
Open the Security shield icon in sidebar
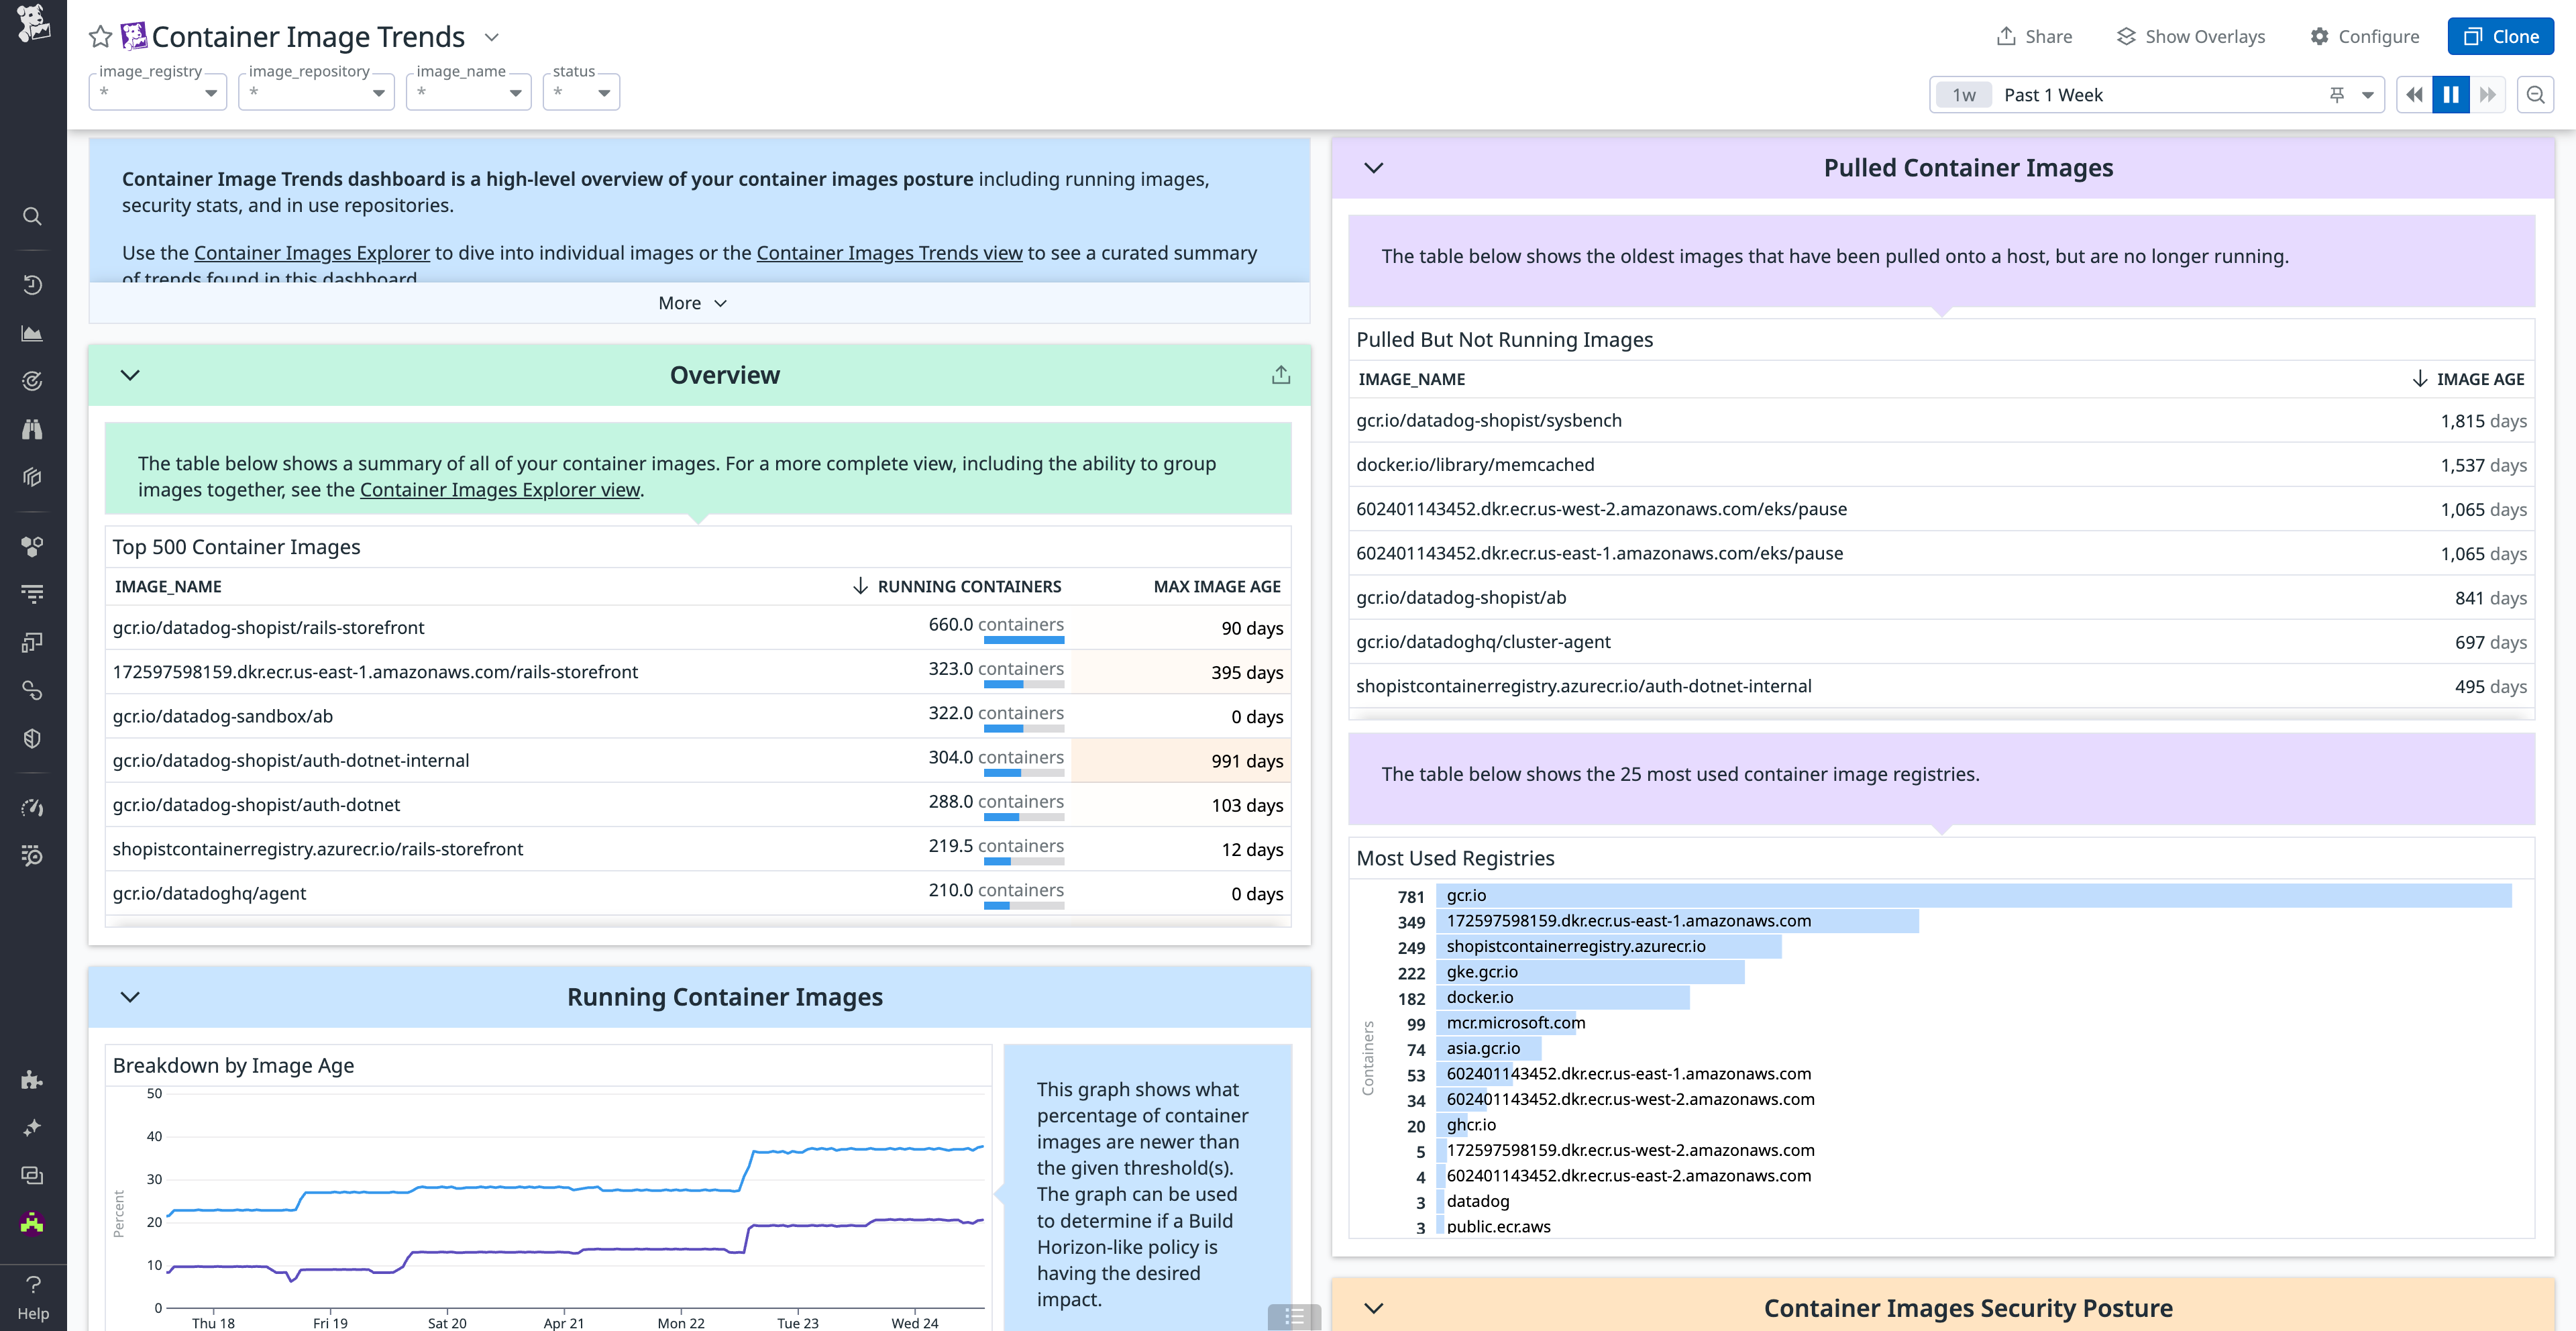tap(32, 738)
